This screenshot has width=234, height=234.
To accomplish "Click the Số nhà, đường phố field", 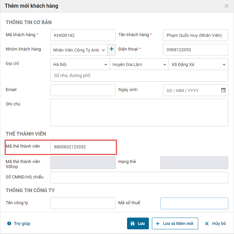I will pos(139,76).
